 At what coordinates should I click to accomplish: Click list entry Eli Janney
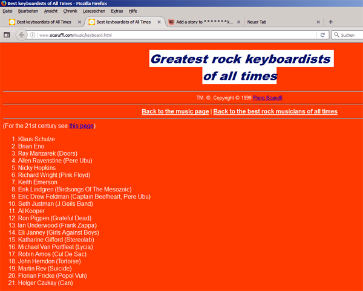click(x=59, y=232)
